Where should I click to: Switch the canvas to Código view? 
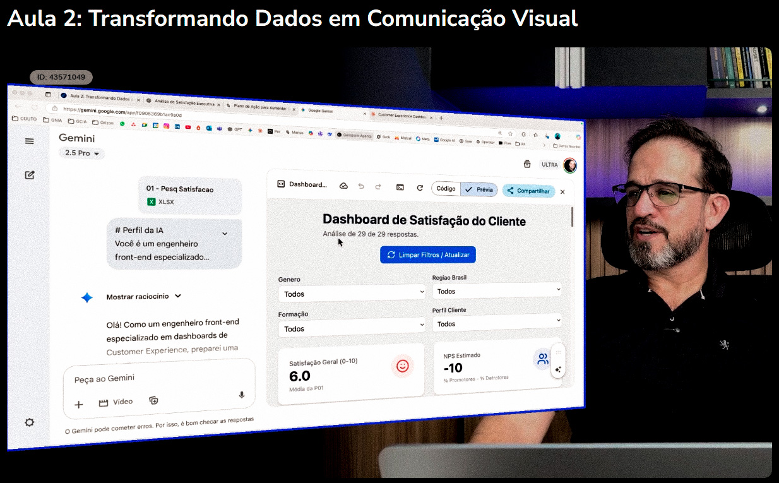pyautogui.click(x=445, y=188)
